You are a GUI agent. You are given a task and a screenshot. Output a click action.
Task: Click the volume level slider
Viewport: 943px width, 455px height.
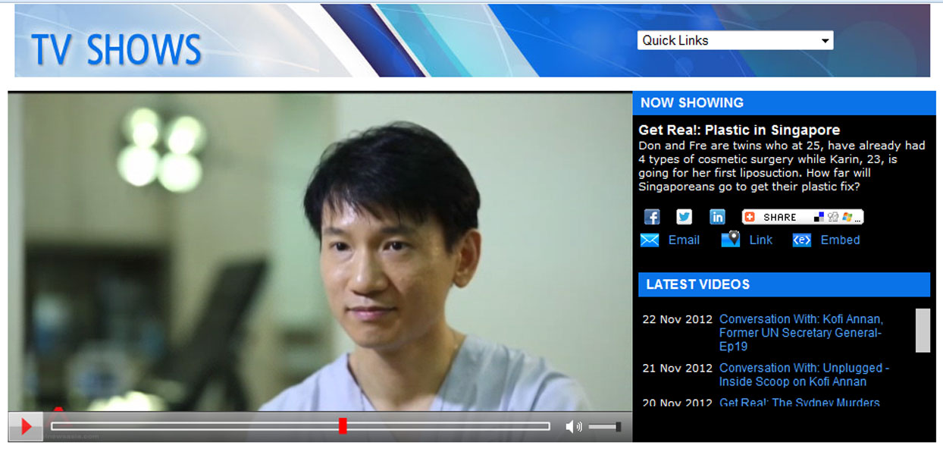click(x=605, y=427)
